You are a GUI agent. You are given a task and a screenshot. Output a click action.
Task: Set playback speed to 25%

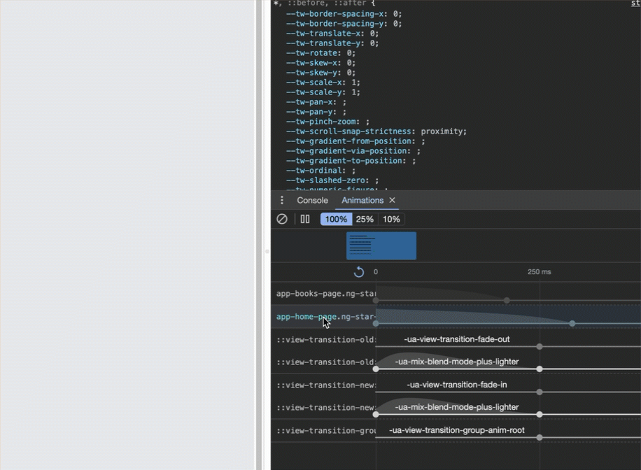pos(365,219)
